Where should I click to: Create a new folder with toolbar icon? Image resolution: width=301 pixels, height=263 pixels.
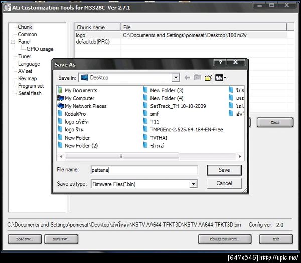[x=208, y=77]
